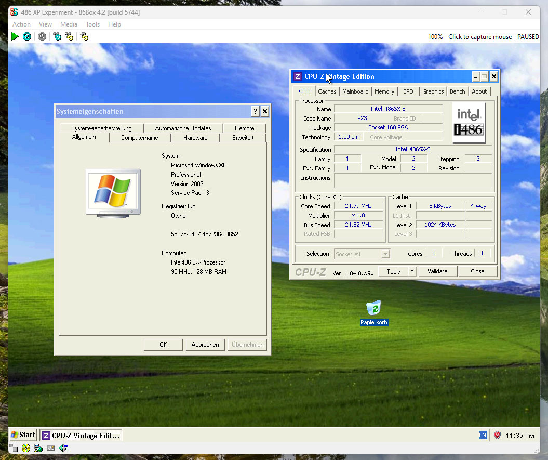Click the sound speaker icon in status bar
The height and width of the screenshot is (460, 548).
point(63,448)
